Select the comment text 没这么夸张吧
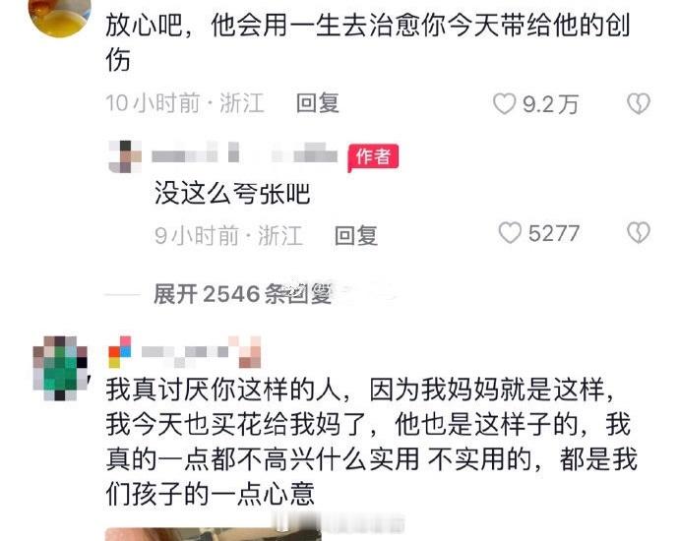This screenshot has width=679, height=541. click(x=232, y=193)
